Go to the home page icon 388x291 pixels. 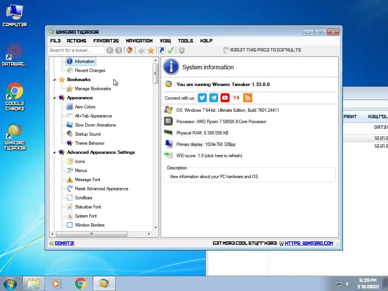[129, 50]
